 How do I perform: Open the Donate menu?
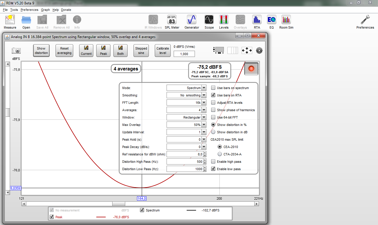pyautogui.click(x=66, y=10)
